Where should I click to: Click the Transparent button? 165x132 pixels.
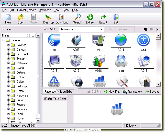coord(132,92)
